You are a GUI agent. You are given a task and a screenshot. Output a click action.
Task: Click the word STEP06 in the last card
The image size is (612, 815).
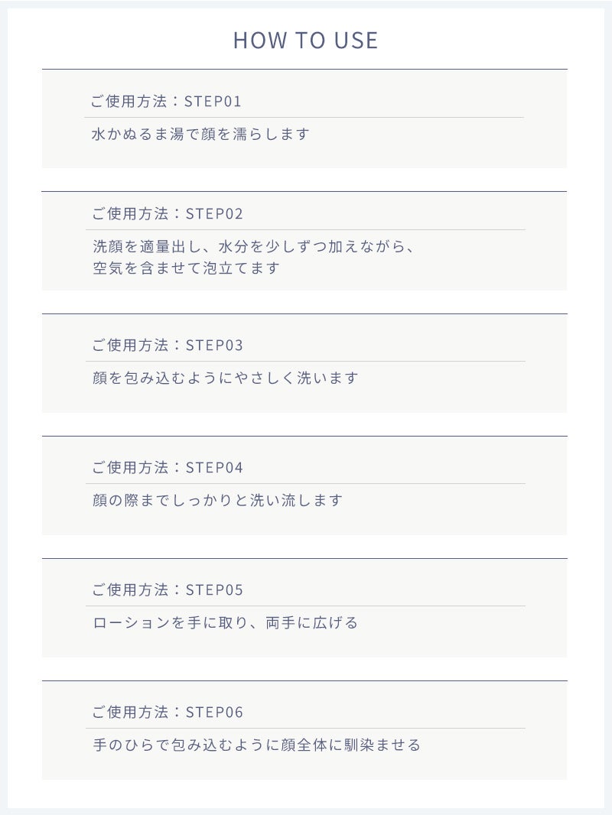pyautogui.click(x=215, y=712)
